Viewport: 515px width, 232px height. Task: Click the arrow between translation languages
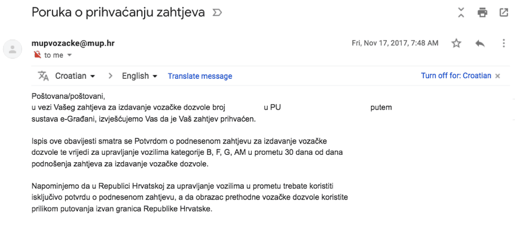(x=110, y=76)
